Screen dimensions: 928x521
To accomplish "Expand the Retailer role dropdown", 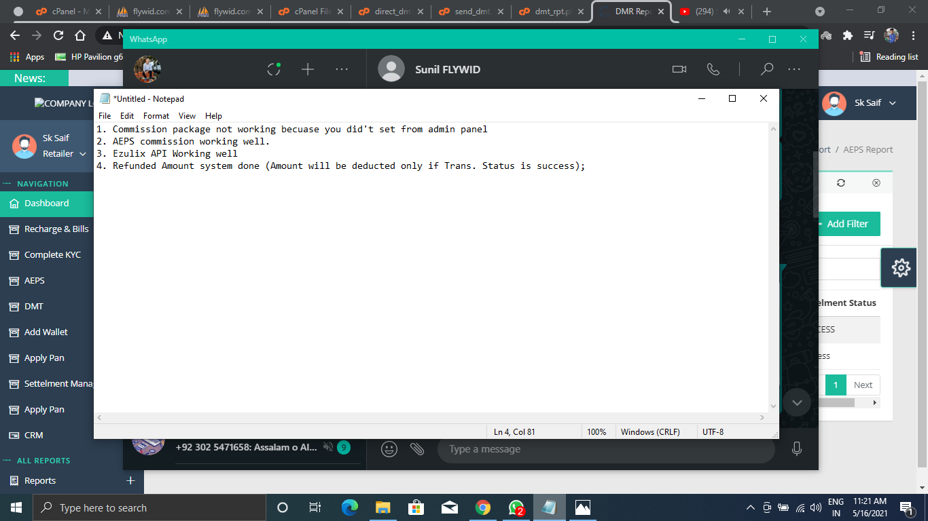I will click(65, 154).
